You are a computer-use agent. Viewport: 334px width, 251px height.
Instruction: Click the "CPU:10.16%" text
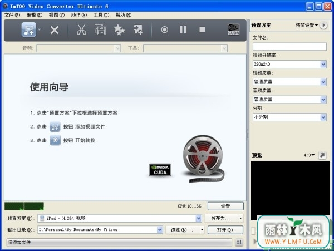coord(189,206)
